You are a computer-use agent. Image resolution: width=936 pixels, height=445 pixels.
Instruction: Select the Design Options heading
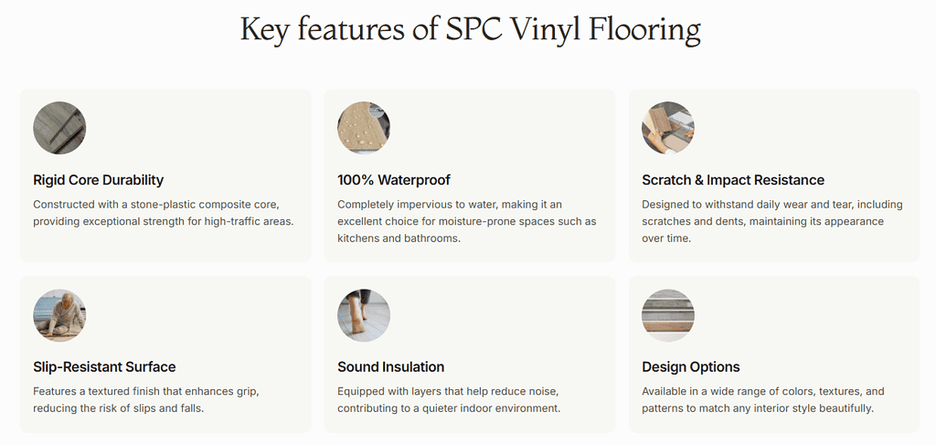(x=691, y=367)
